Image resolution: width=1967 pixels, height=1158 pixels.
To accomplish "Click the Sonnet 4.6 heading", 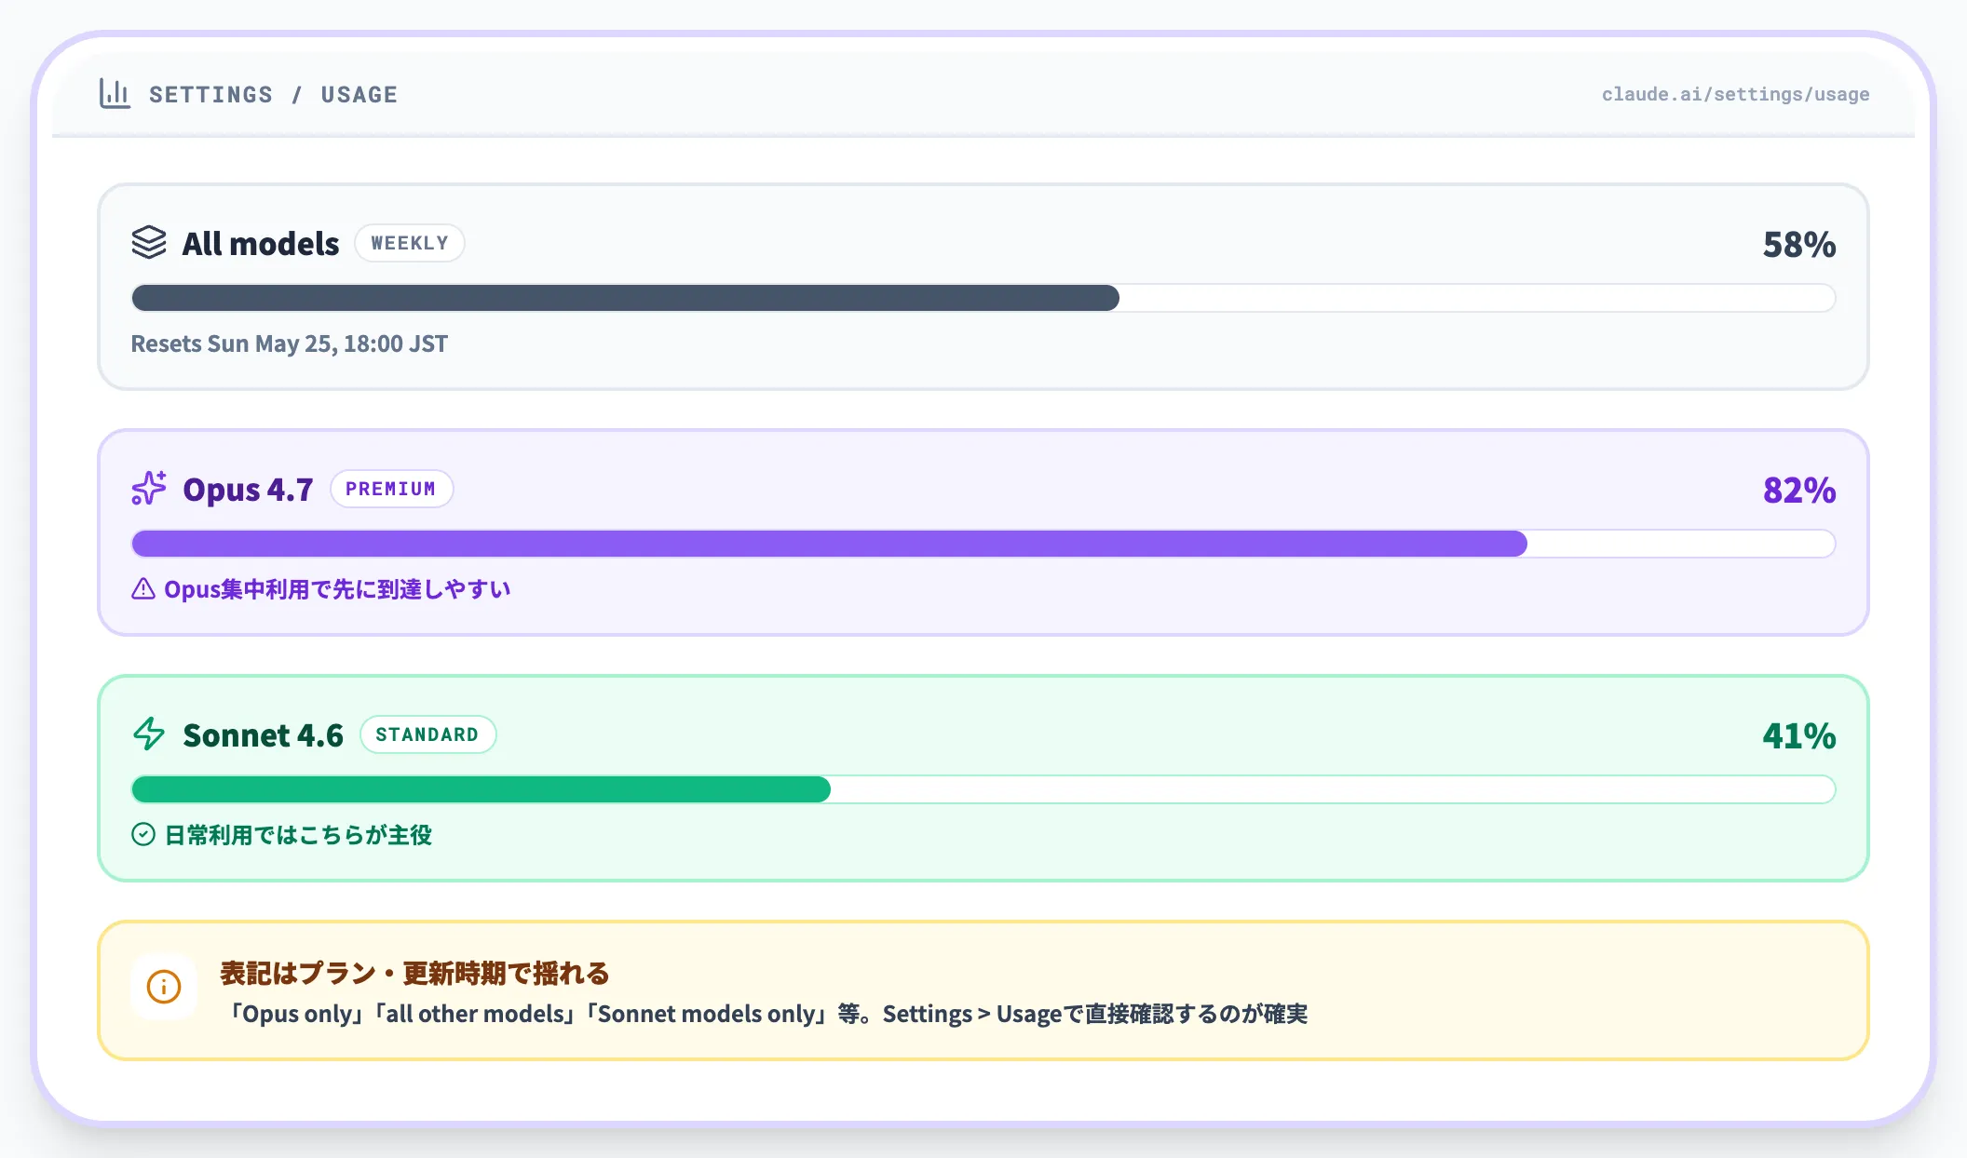I will 263,735.
